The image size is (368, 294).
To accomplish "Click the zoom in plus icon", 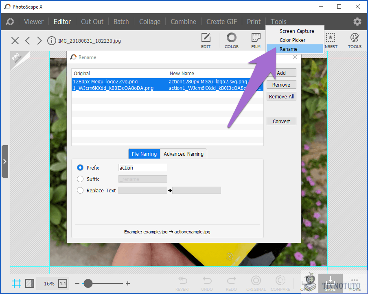I will coord(128,283).
